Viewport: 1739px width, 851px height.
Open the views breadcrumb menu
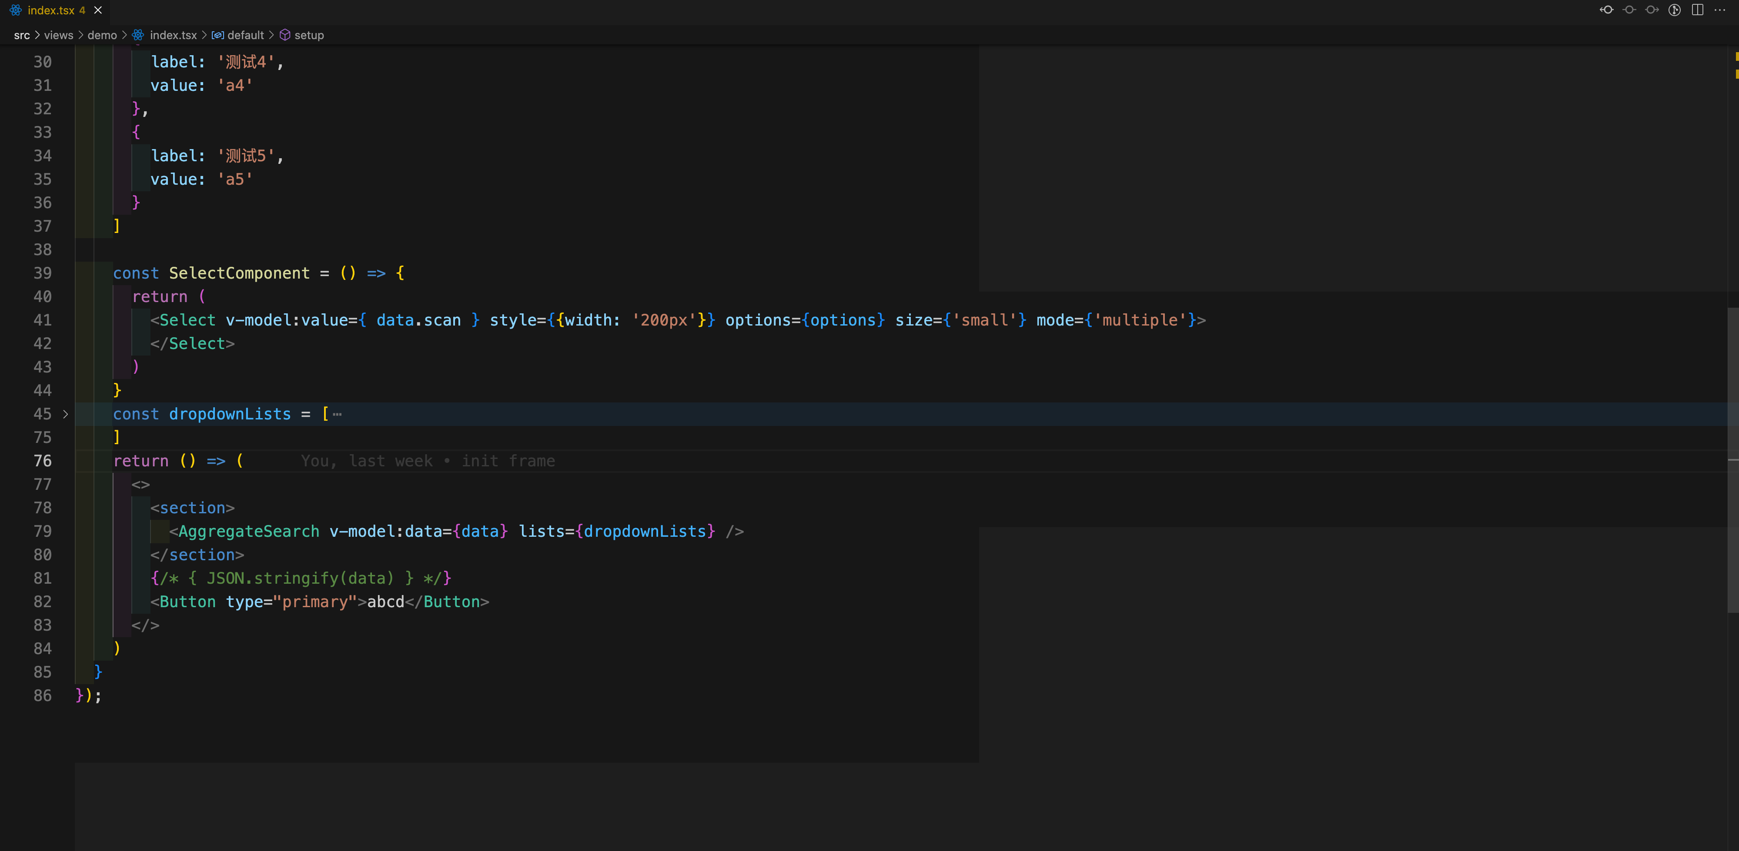click(58, 35)
